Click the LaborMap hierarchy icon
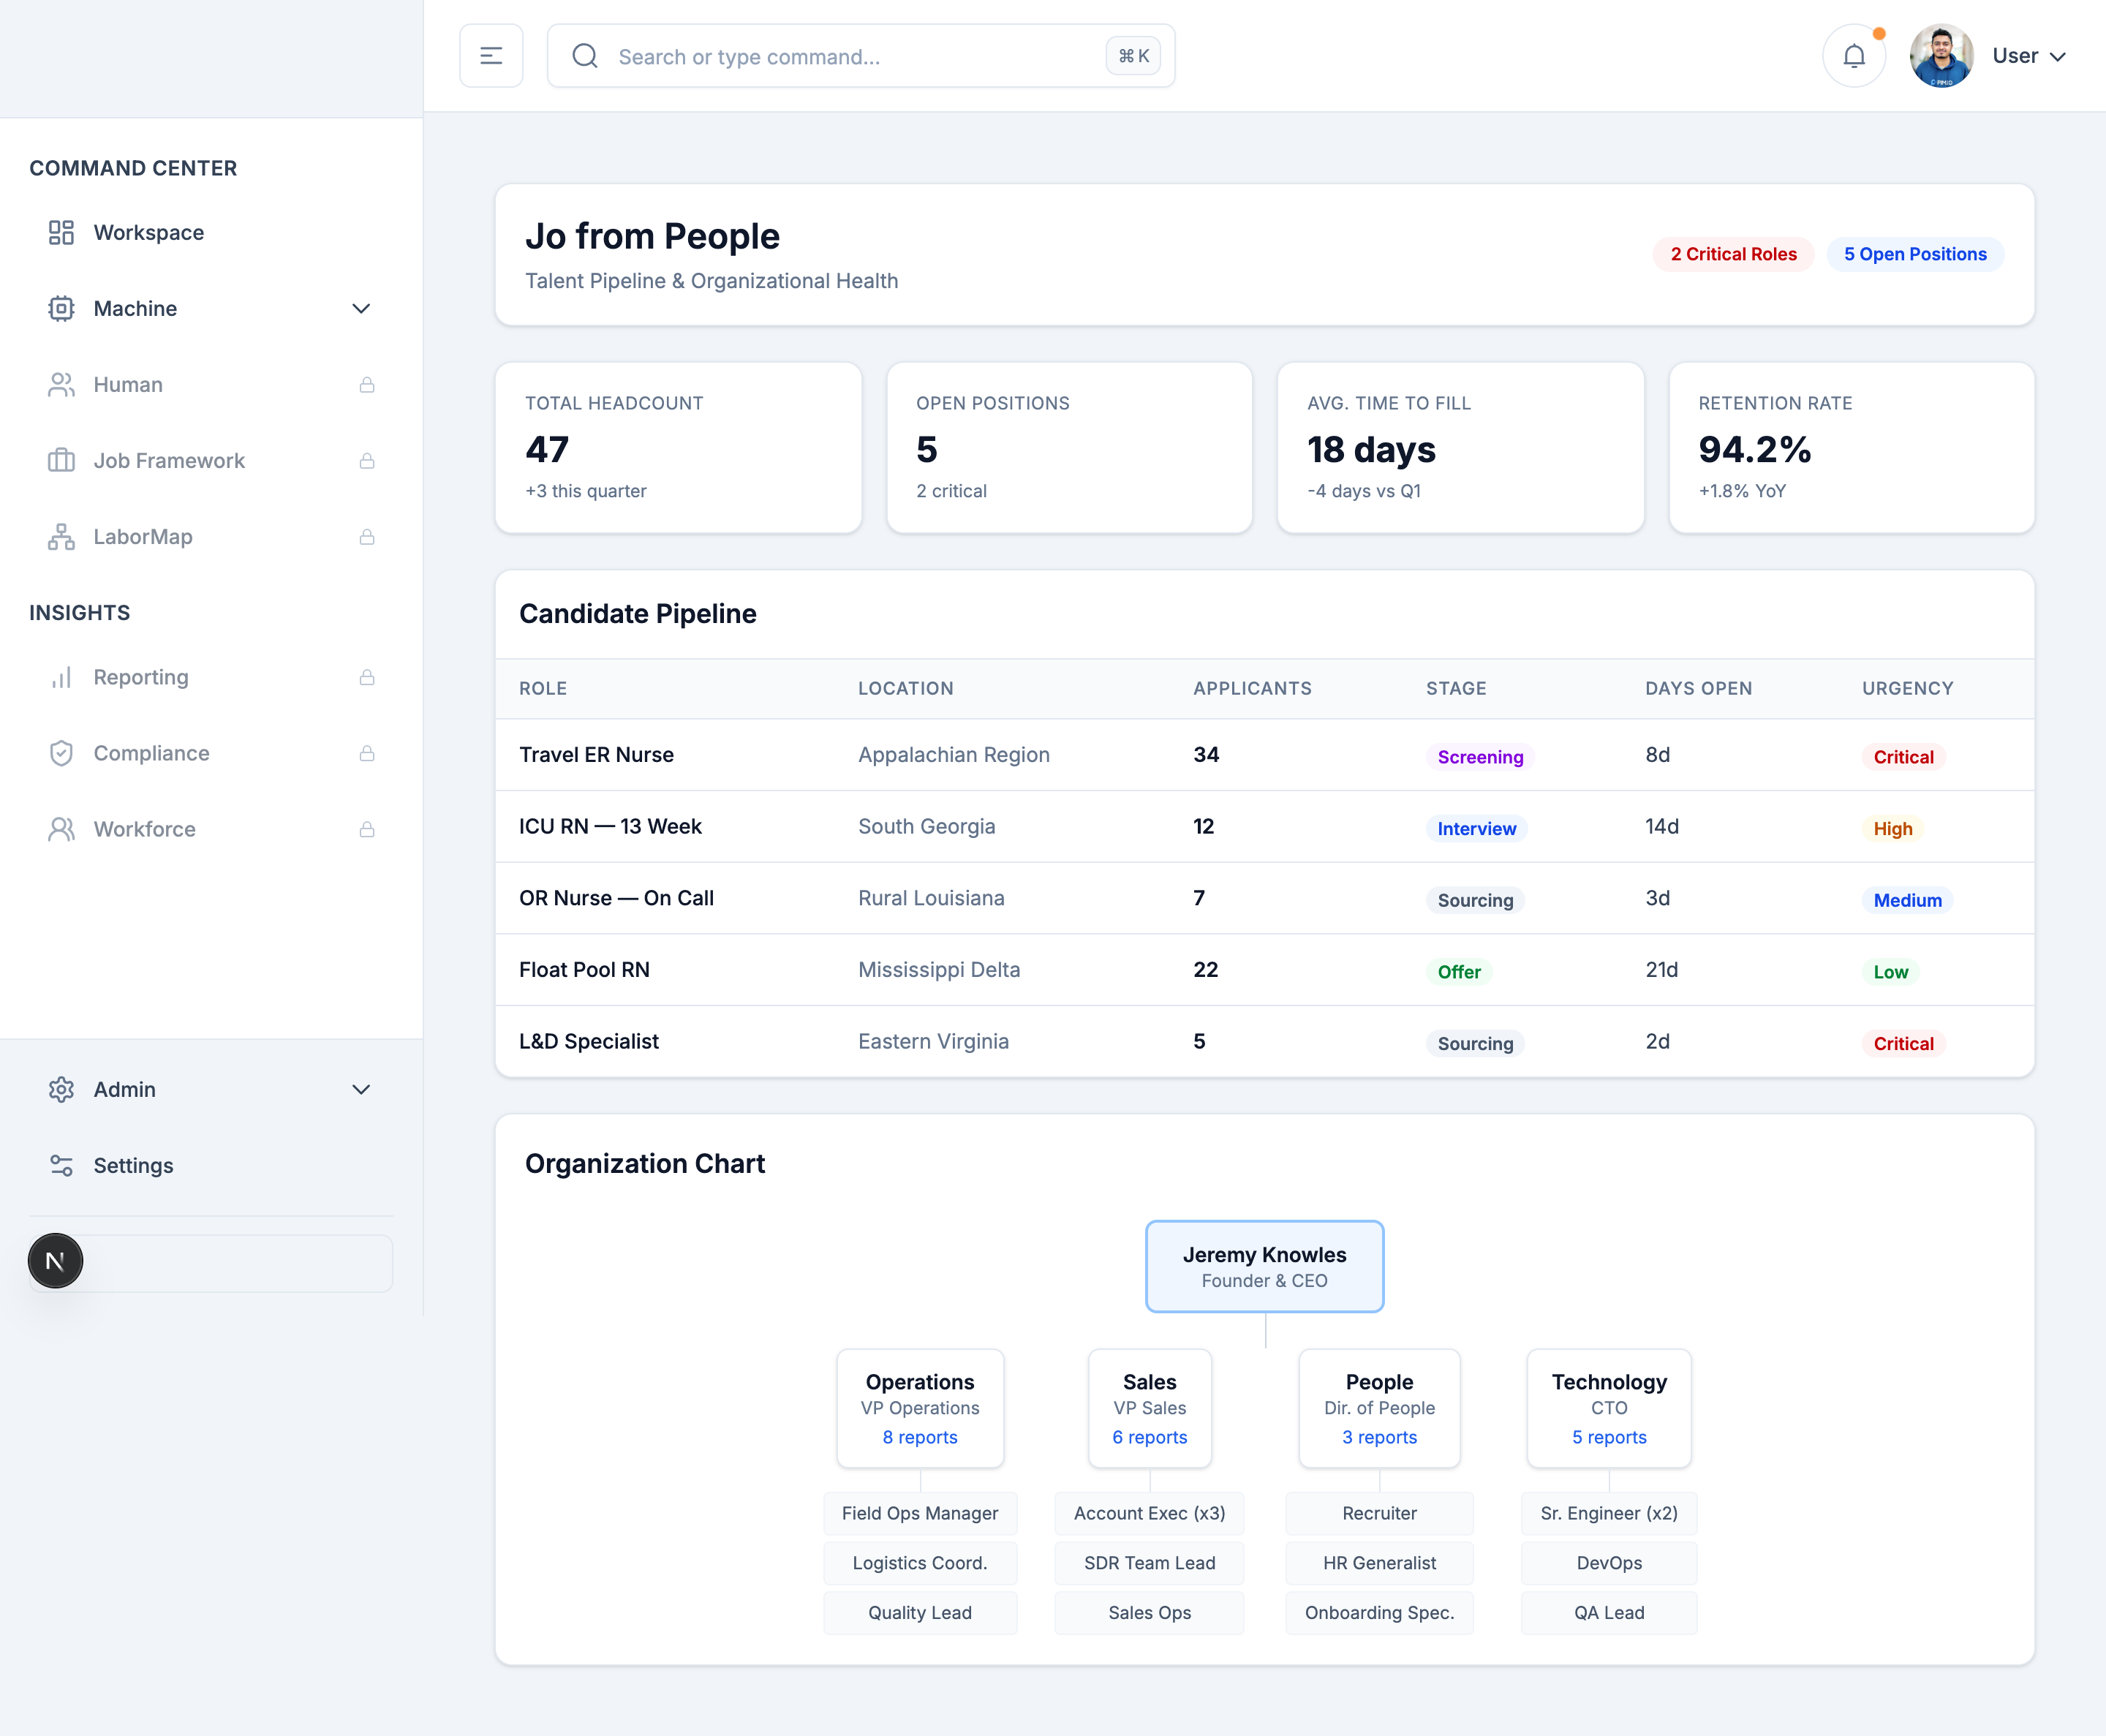2106x1736 pixels. [x=61, y=537]
